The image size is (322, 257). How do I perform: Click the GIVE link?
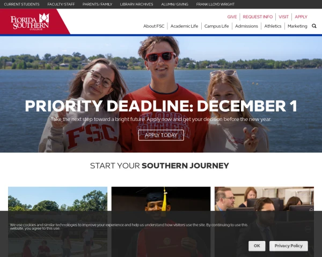pyautogui.click(x=232, y=17)
